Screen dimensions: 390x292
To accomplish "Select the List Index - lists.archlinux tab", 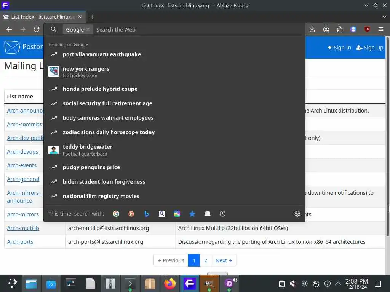I will pos(43,17).
